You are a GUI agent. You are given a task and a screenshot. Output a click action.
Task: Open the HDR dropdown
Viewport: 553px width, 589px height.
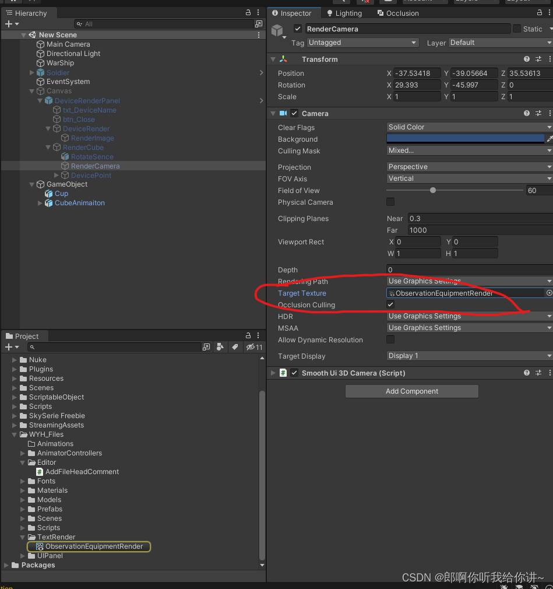pyautogui.click(x=470, y=316)
